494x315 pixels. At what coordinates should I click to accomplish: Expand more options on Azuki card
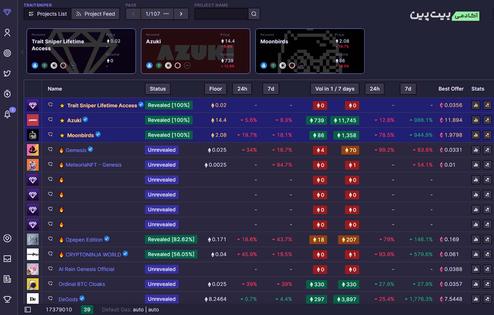coord(187,65)
